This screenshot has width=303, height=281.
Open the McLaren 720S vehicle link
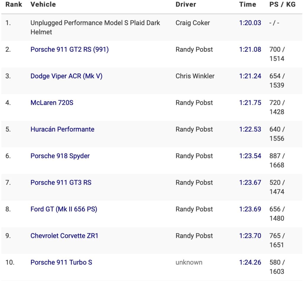[x=52, y=103]
